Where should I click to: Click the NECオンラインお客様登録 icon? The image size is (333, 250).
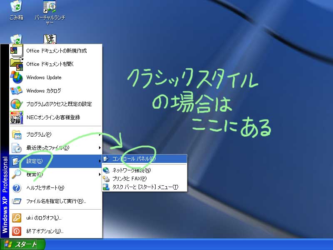coord(16,117)
